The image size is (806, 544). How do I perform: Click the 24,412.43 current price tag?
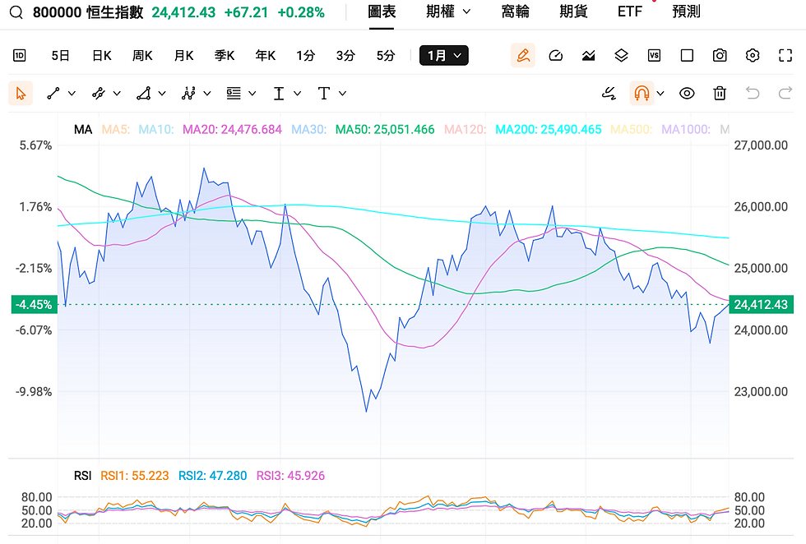pyautogui.click(x=761, y=305)
